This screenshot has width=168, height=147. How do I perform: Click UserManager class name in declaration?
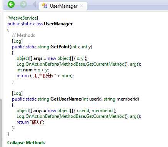pyautogui.click(x=58, y=24)
